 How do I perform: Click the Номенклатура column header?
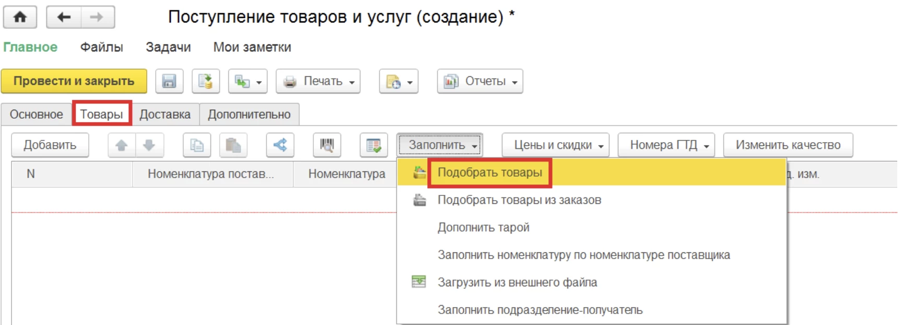point(346,174)
